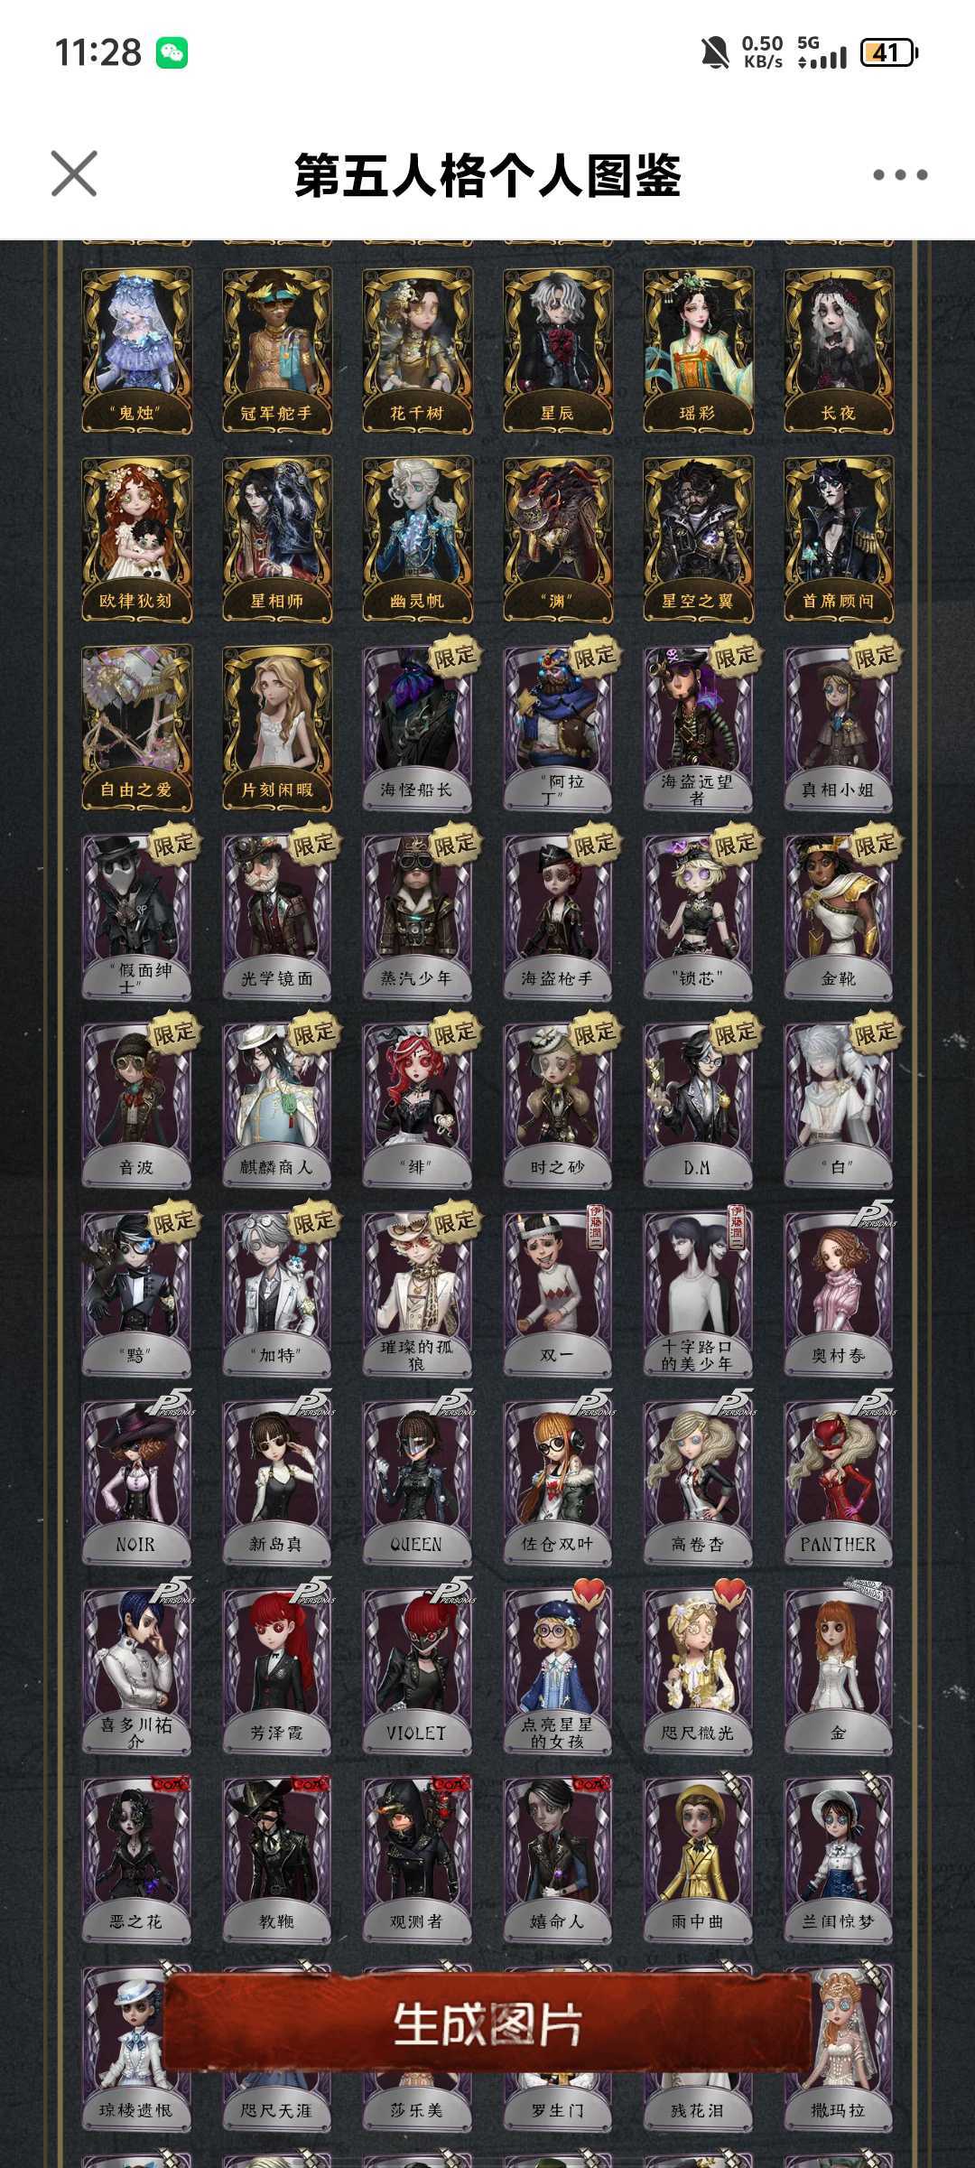Viewport: 975px width, 2168px height.
Task: Select the 冠军舵手 costume card
Action: click(x=277, y=350)
